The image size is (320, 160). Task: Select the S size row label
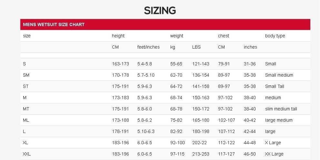[x=25, y=64]
